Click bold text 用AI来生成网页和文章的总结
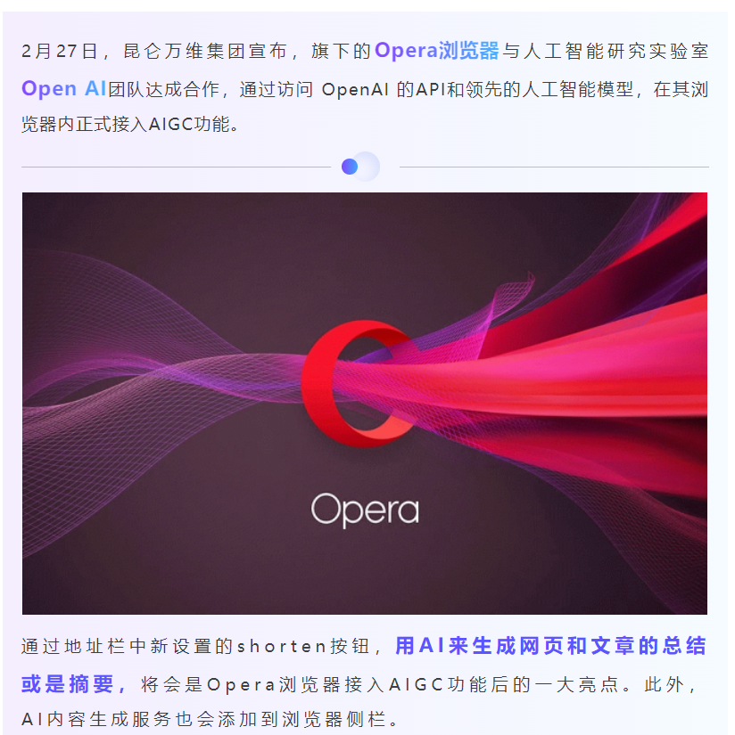 pos(550,646)
